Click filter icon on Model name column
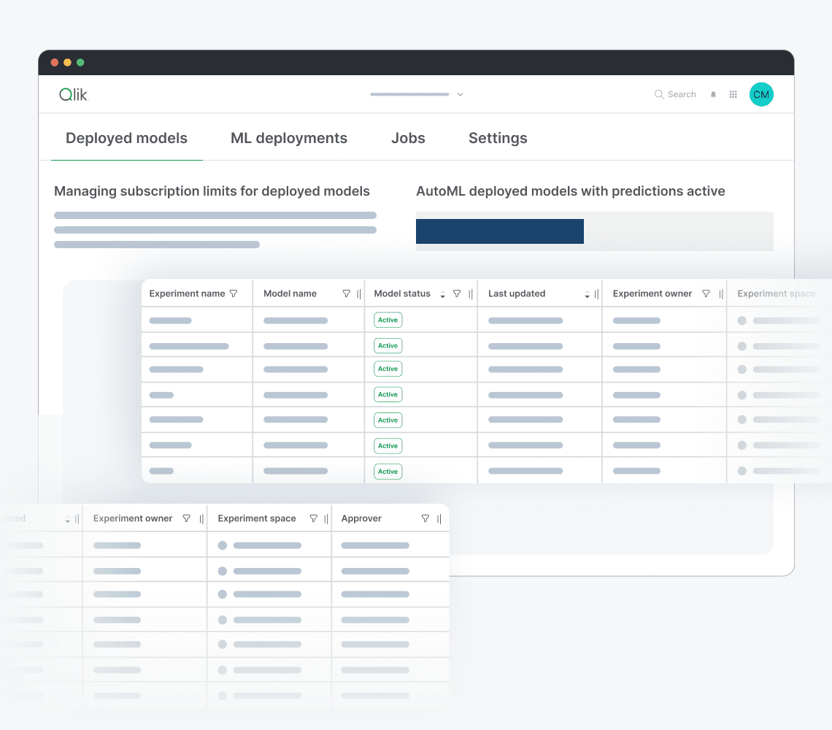The height and width of the screenshot is (730, 832). tap(346, 293)
